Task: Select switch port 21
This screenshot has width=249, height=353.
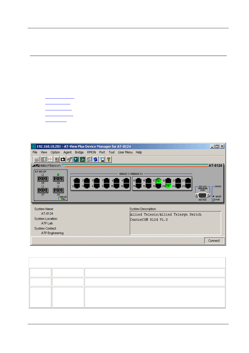Action: click(x=178, y=180)
